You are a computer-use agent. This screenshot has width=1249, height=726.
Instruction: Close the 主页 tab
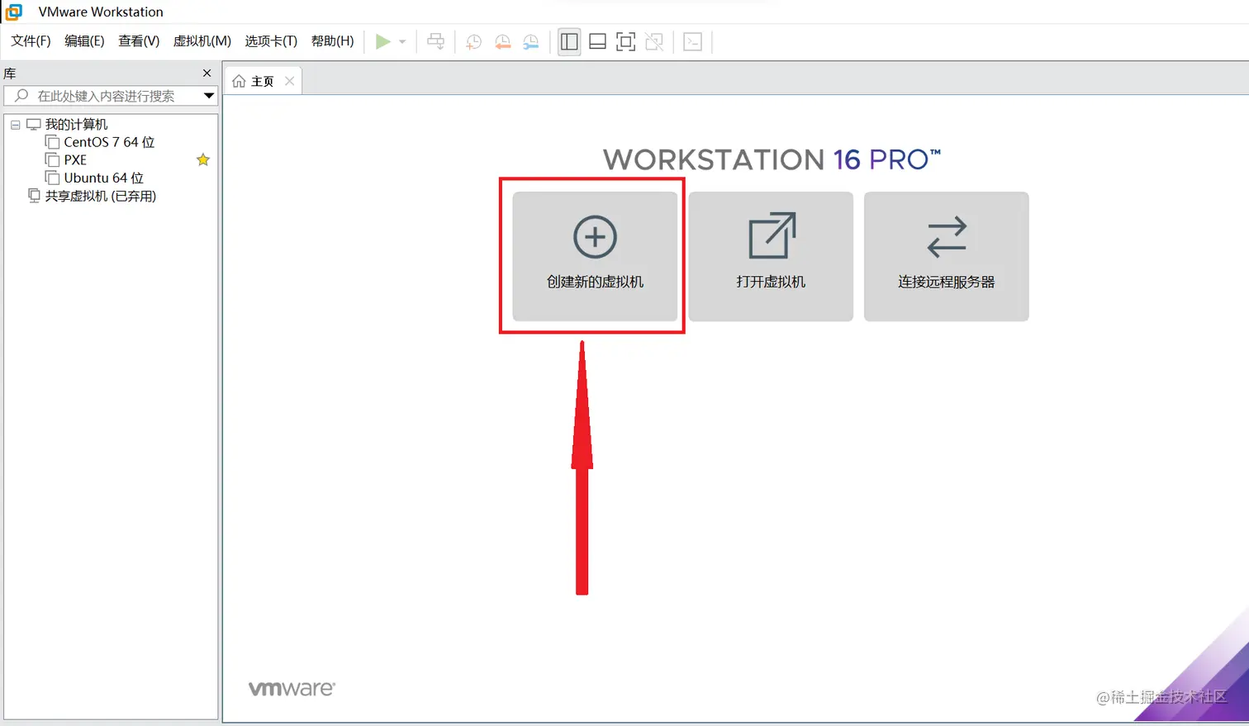point(289,81)
